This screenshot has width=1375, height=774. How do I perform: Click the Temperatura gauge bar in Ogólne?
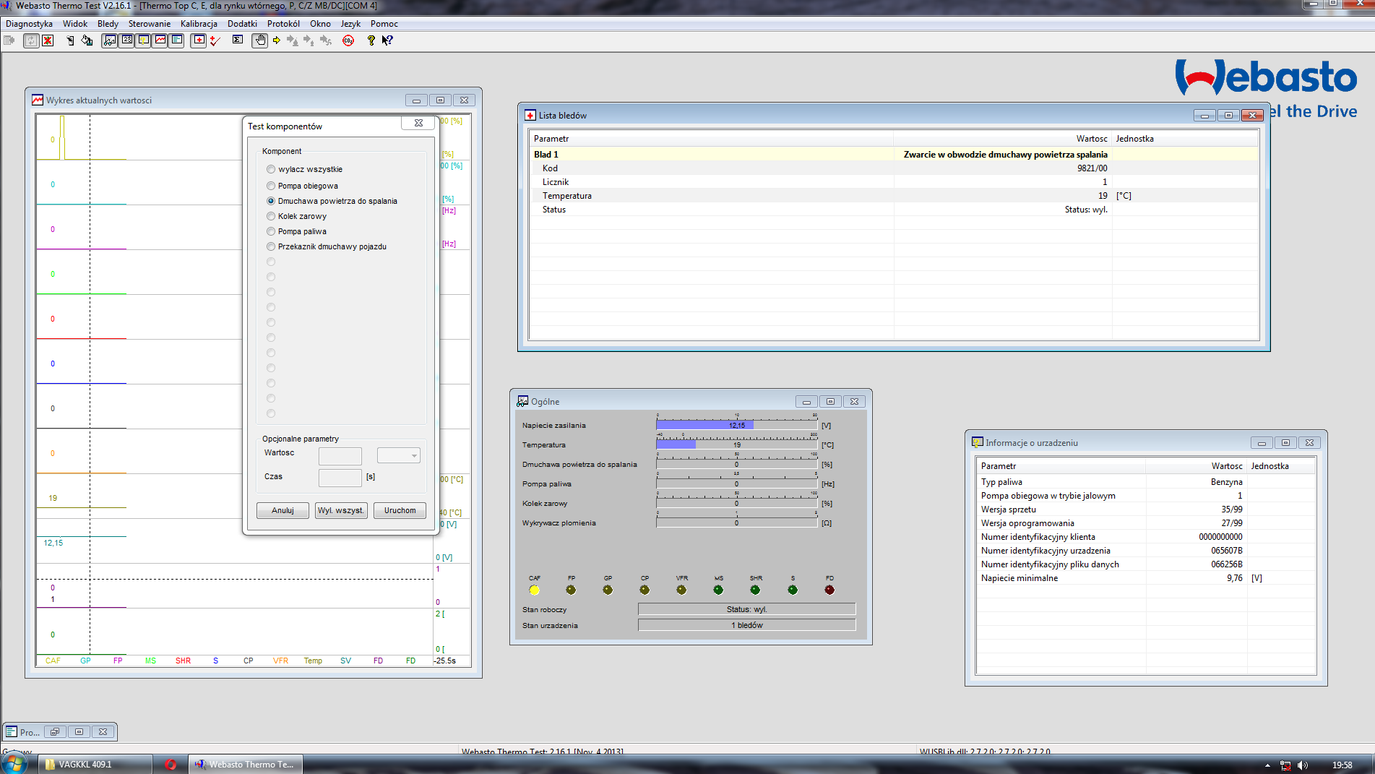pyautogui.click(x=737, y=444)
